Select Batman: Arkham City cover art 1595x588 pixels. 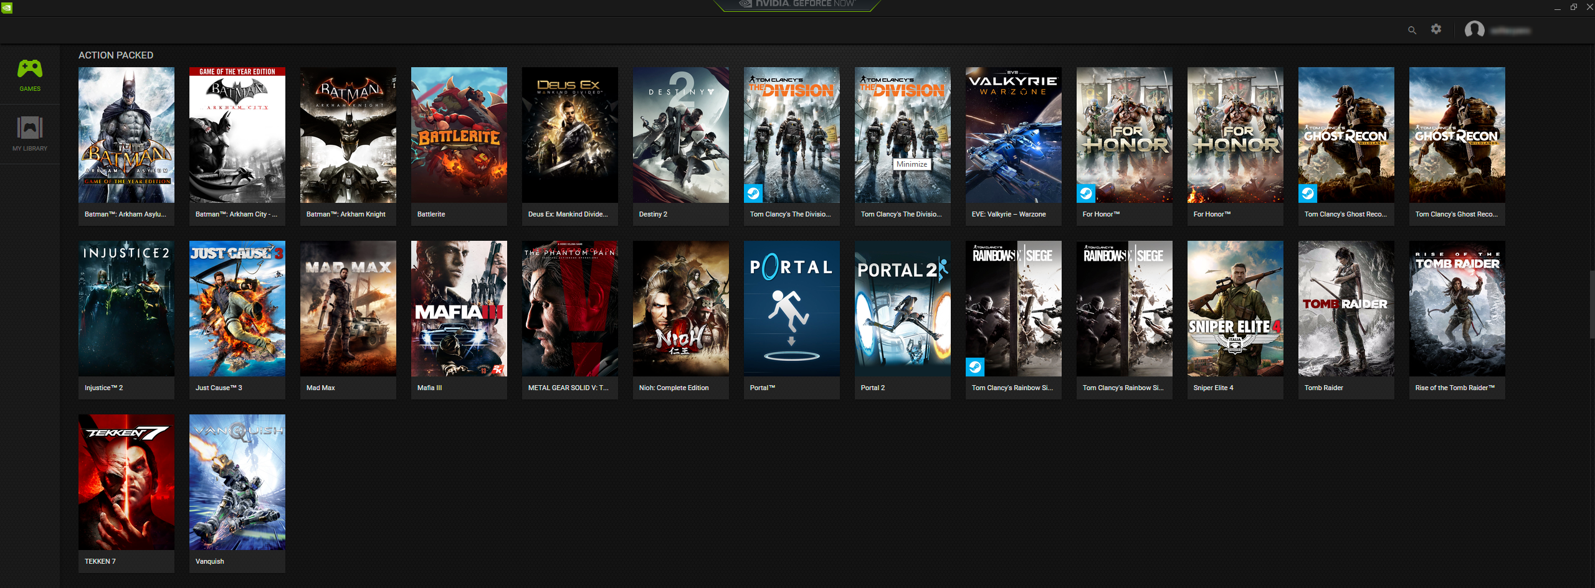tap(237, 135)
